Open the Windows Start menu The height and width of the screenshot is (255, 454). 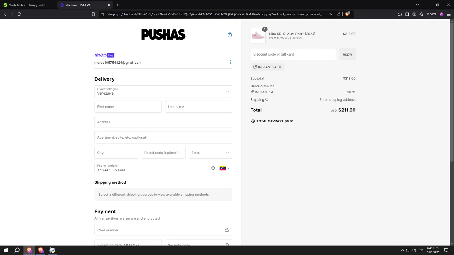[5, 250]
